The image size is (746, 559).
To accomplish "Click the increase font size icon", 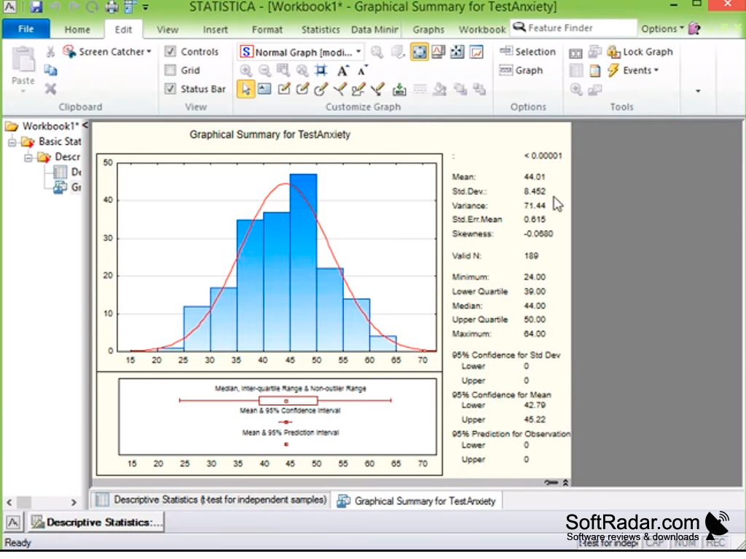I will click(342, 71).
